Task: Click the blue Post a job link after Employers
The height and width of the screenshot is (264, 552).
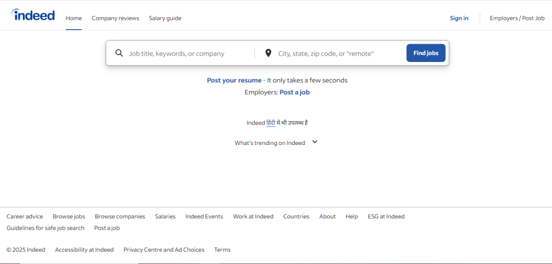Action: pos(295,92)
